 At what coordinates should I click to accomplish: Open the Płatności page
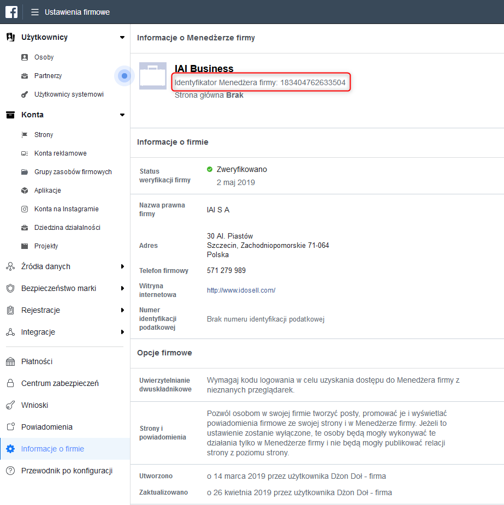[37, 361]
